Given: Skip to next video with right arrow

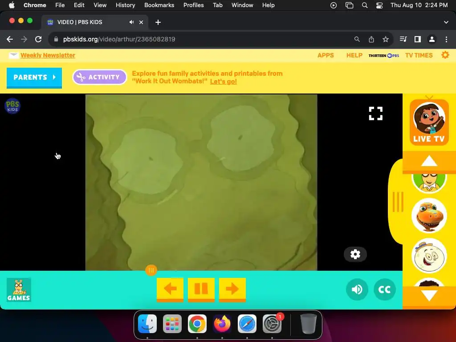Looking at the screenshot, I should click(x=232, y=289).
